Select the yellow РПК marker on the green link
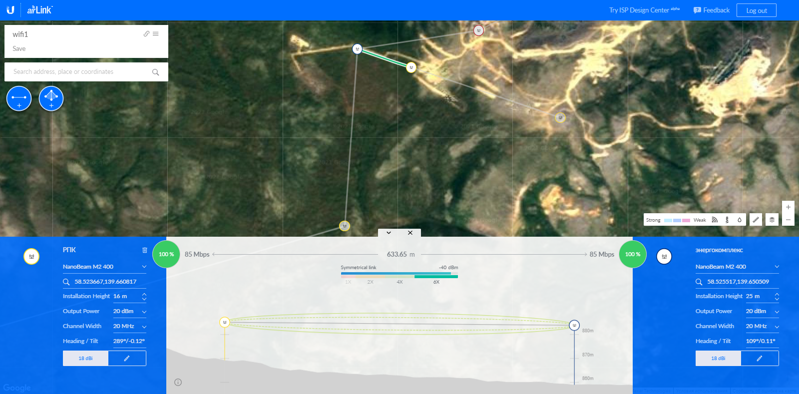799x394 pixels. click(x=411, y=67)
